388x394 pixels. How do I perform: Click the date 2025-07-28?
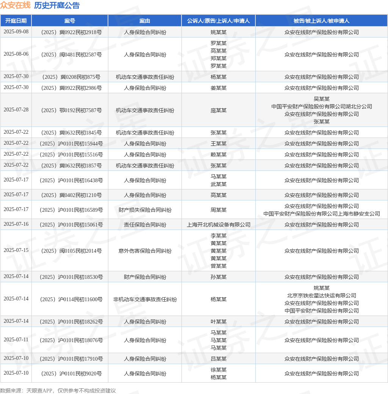tap(16, 110)
